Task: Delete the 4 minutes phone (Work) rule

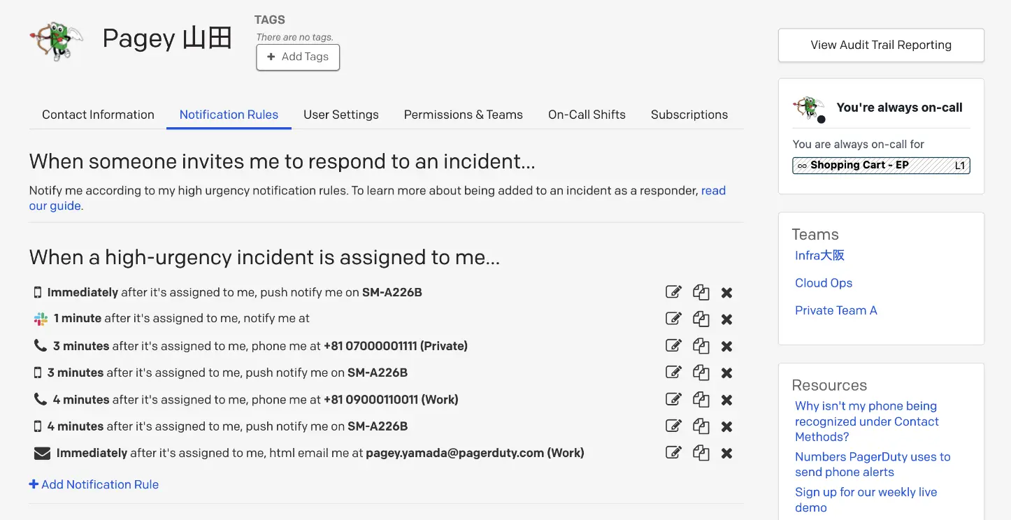Action: 727,400
